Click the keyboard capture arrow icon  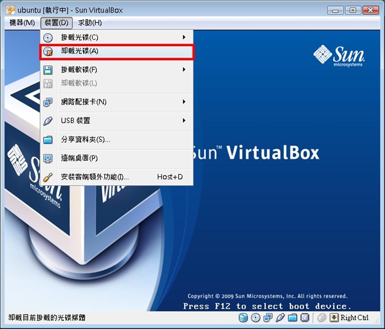[x=334, y=318]
